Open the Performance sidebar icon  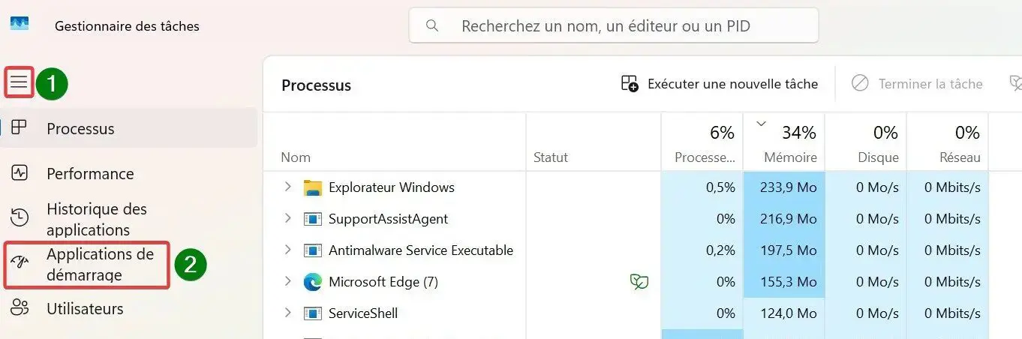click(20, 173)
